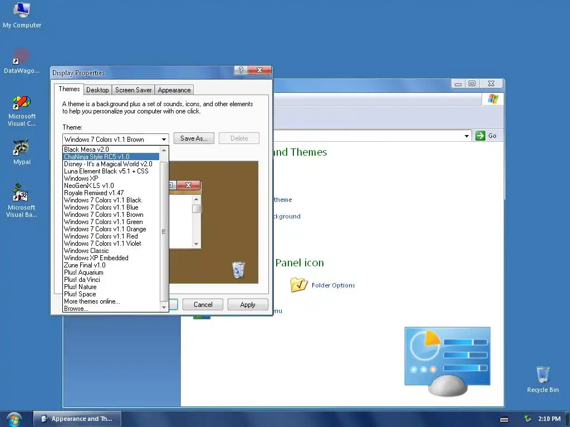Choose Black Mesa v2.0 theme

pyautogui.click(x=111, y=149)
